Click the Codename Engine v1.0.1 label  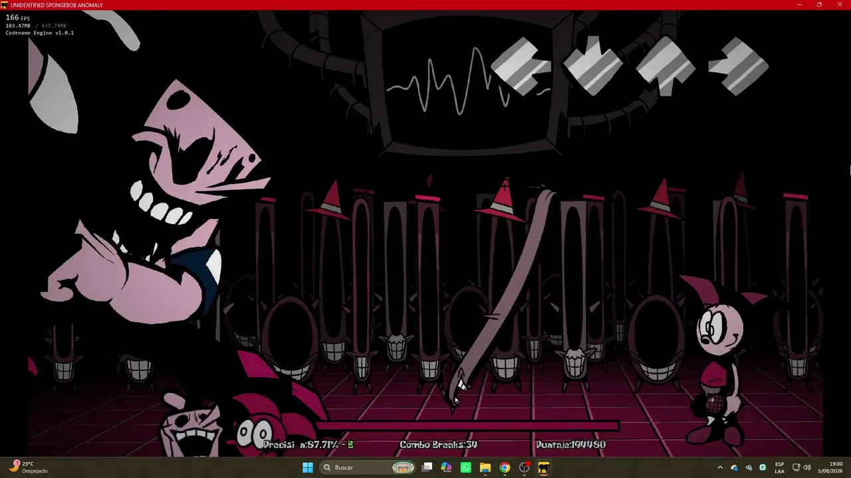pos(39,33)
